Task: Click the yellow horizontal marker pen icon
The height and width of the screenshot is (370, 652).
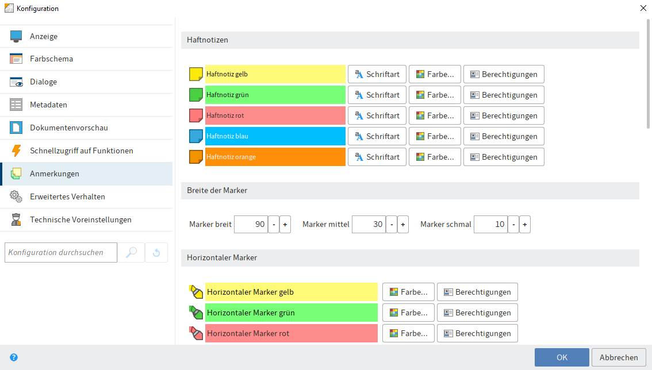Action: [x=196, y=292]
